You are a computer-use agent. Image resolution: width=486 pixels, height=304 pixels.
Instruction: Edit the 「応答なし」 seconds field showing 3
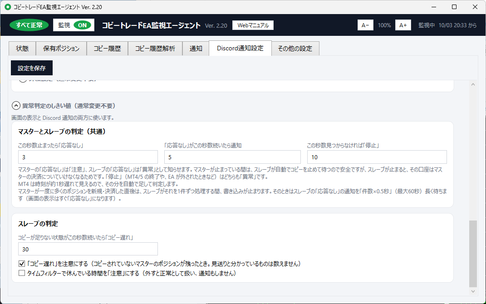click(x=88, y=157)
